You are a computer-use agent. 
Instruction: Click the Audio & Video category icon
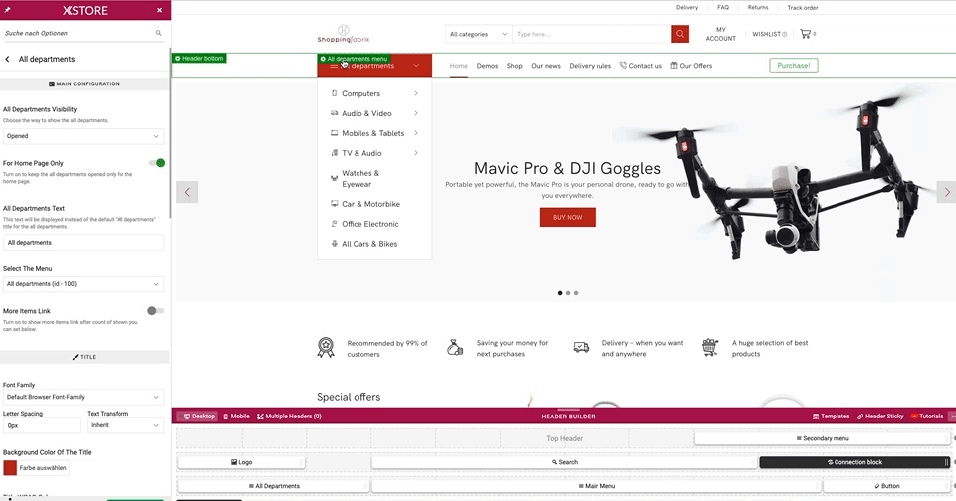(335, 113)
